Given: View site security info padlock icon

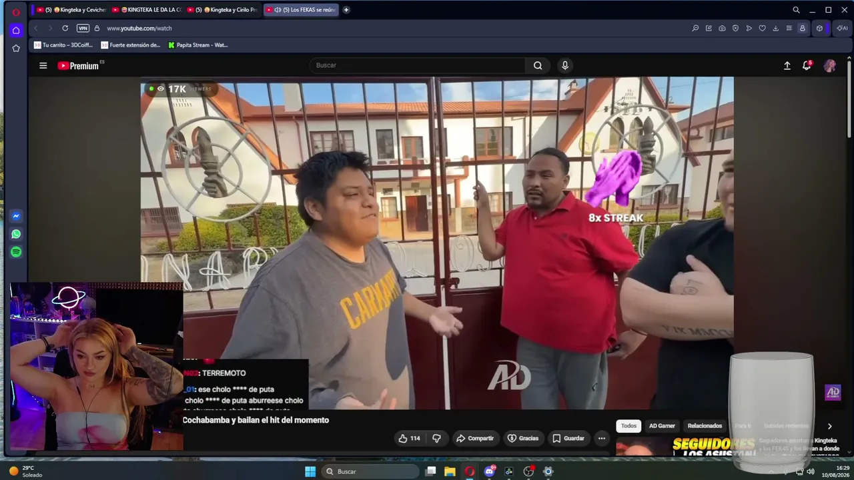Looking at the screenshot, I should tap(97, 28).
